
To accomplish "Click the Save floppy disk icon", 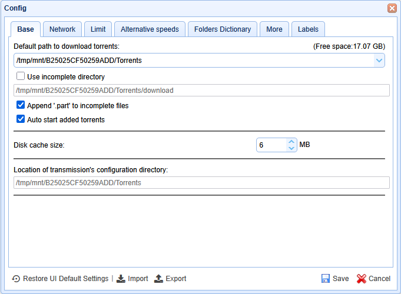I will pos(326,279).
